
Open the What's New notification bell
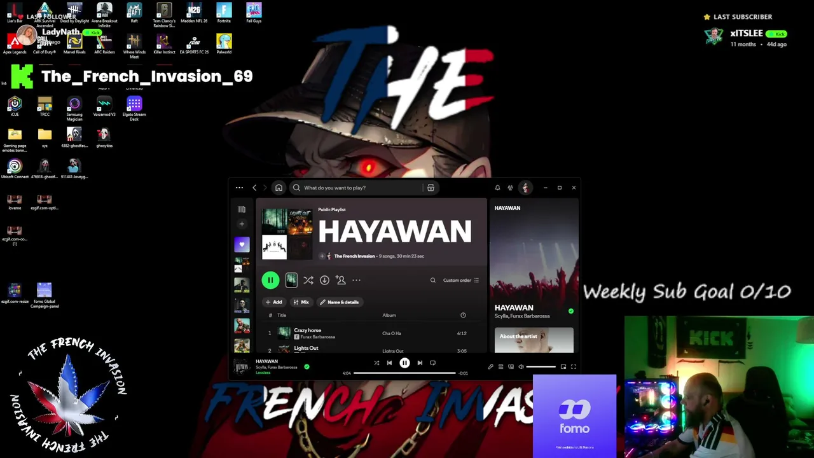coord(497,188)
